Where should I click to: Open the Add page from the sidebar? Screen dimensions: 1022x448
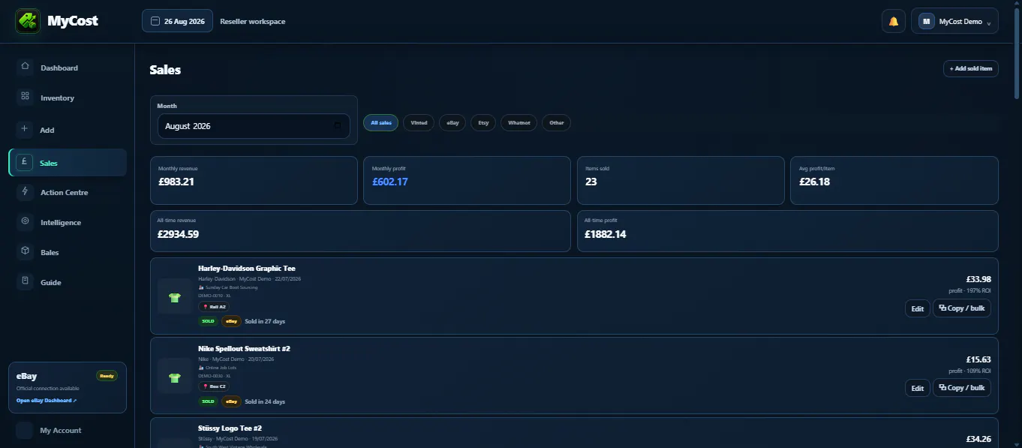point(68,130)
